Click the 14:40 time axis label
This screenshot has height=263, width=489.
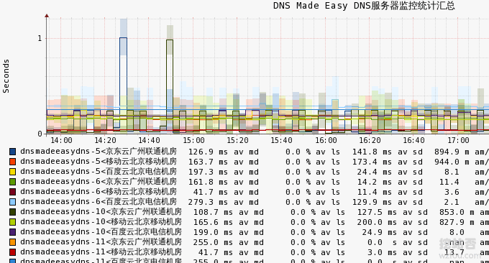pos(149,141)
